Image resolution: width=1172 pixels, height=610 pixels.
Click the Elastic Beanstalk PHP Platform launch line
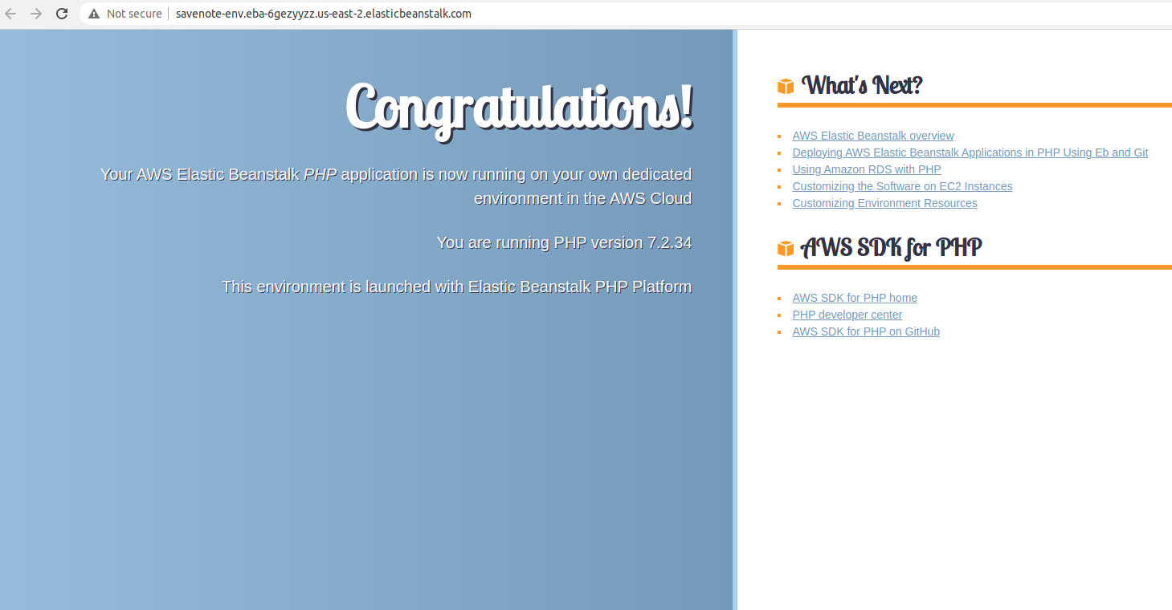pos(457,287)
